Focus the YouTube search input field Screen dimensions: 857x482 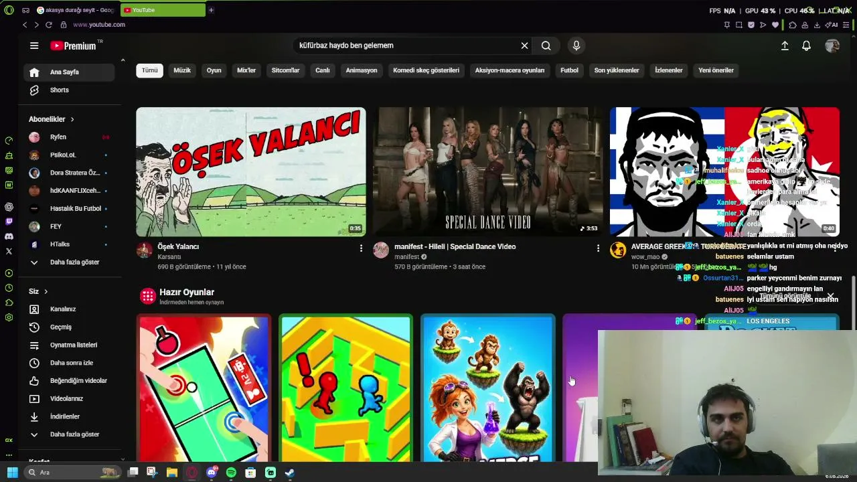pos(407,46)
